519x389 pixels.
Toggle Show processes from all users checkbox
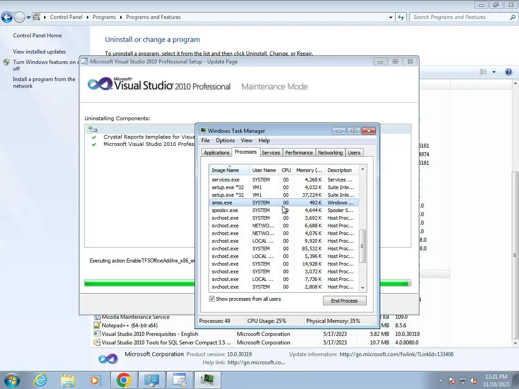coord(212,299)
